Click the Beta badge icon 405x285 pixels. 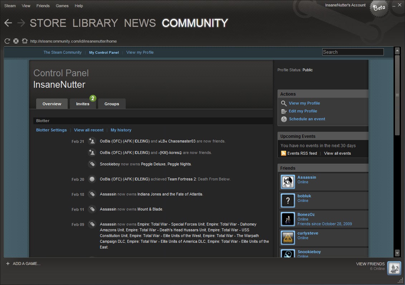coord(379,8)
